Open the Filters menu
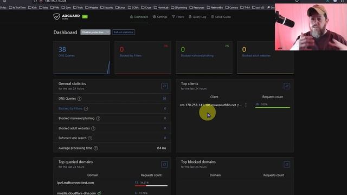Image resolution: width=347 pixels, height=195 pixels. click(x=178, y=17)
